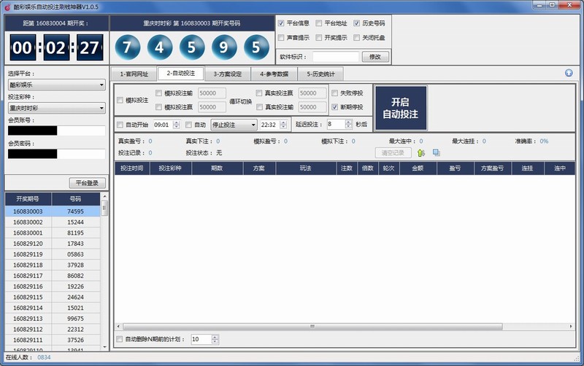Open the 5-历史统计 tab
584x366 pixels.
click(x=320, y=74)
